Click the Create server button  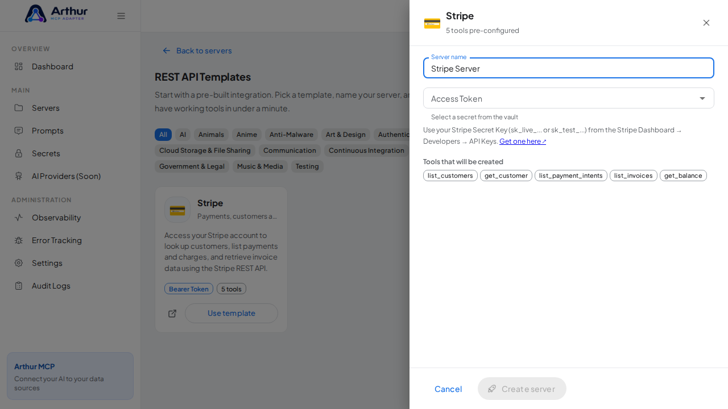[522, 389]
